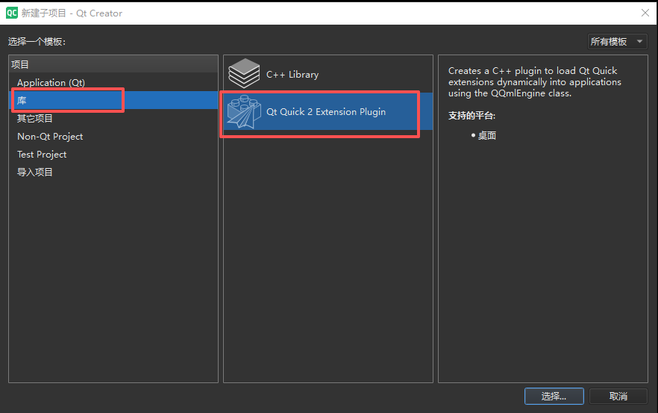Close the 新建子项目 dialog window
Screen dimensions: 658x413
pyautogui.click(x=645, y=13)
